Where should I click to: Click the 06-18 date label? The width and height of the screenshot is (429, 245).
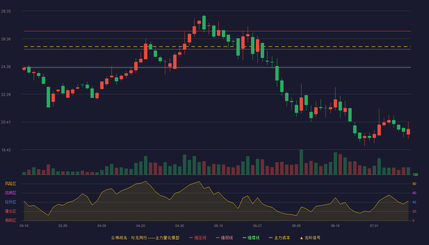(335, 226)
